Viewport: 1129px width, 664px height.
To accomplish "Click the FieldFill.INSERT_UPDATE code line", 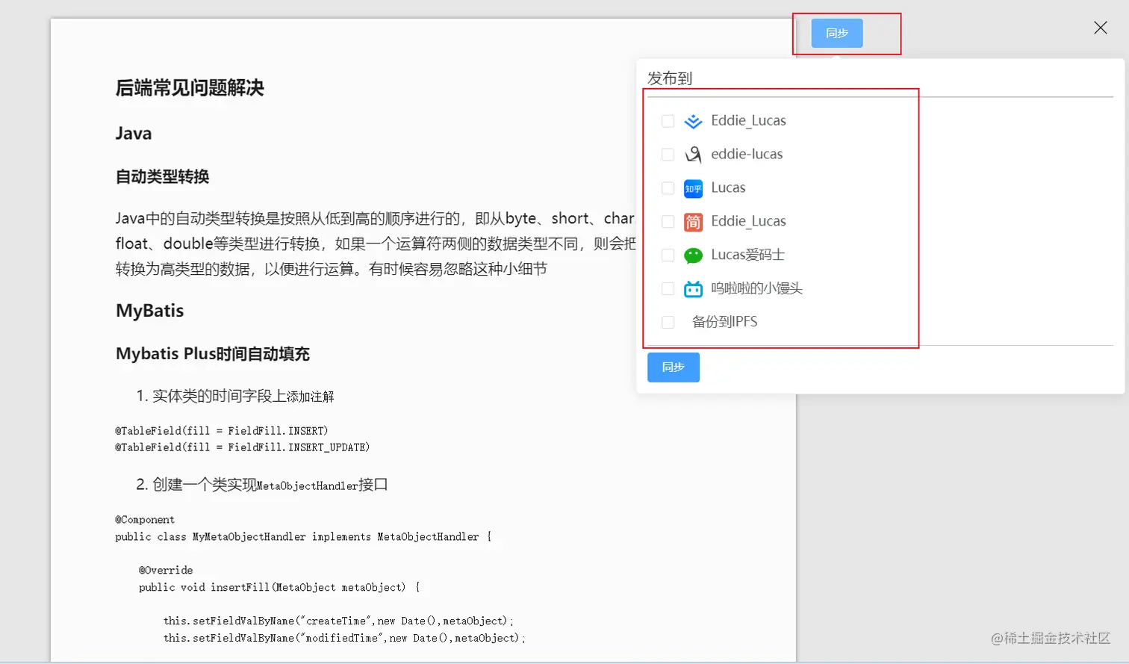I will coord(242,447).
